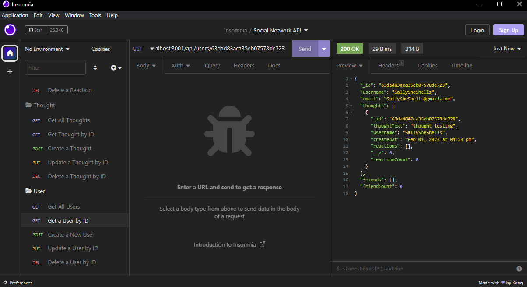Click the Sign Up button
The image size is (527, 287).
[x=509, y=30]
